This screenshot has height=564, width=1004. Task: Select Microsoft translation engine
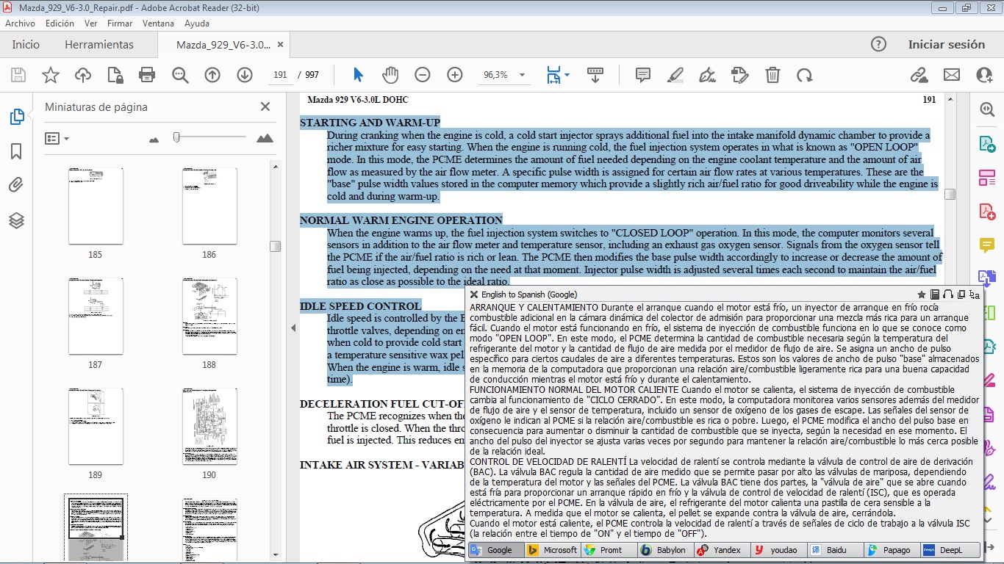click(553, 549)
